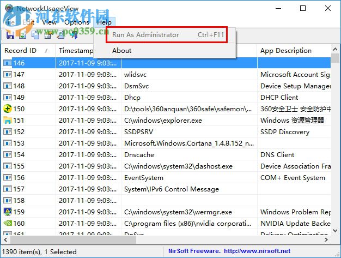
Task: Select the nvidia corporation path cell
Action: [x=189, y=223]
